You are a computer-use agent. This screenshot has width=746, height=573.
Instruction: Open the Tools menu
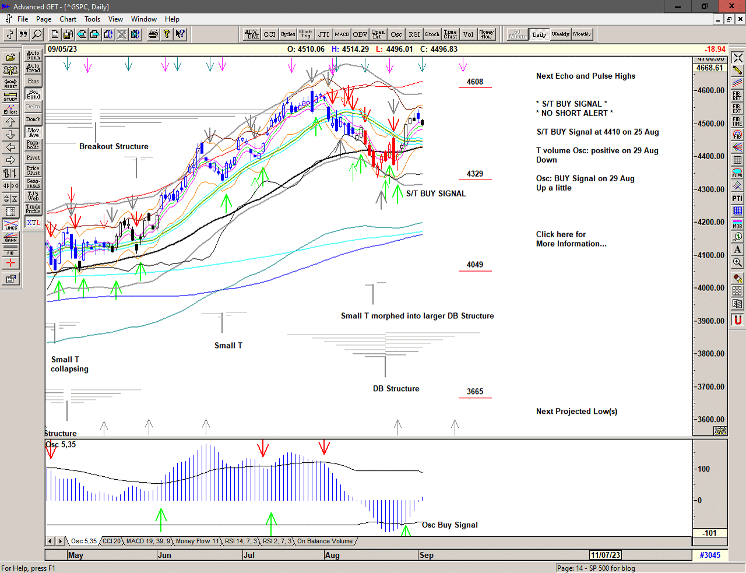coord(92,19)
